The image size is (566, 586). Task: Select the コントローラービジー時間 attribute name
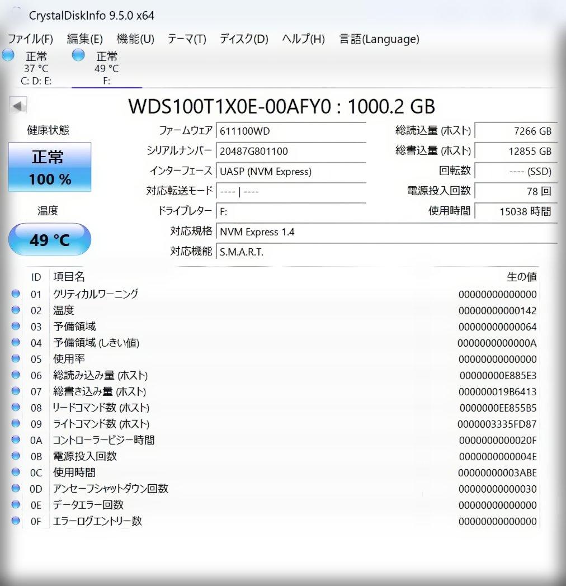pyautogui.click(x=103, y=440)
